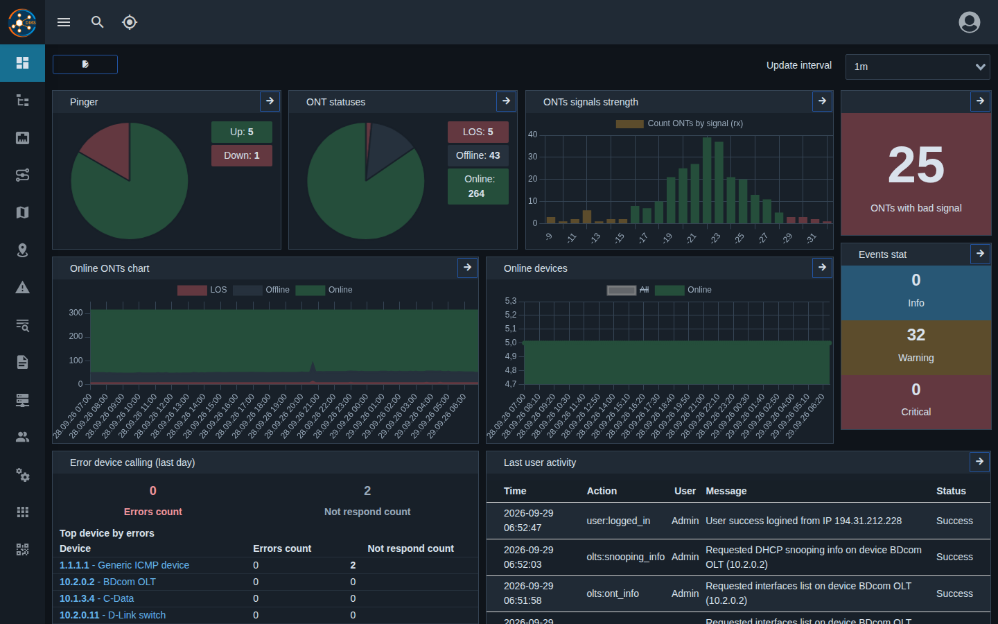
Task: Click the 32 Warning events tile
Action: coord(916,347)
